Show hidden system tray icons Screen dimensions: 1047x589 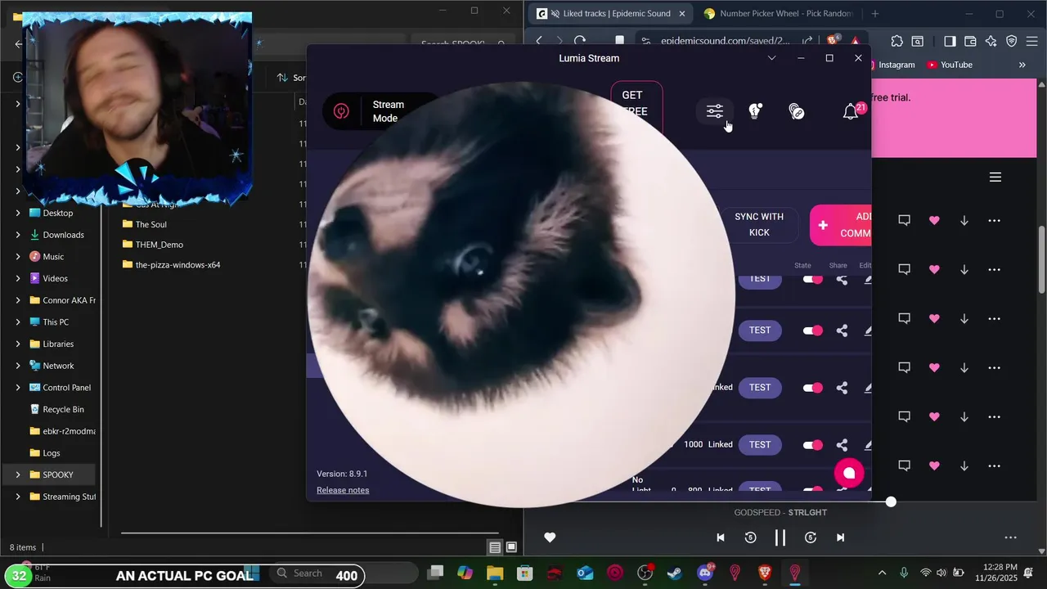(882, 573)
